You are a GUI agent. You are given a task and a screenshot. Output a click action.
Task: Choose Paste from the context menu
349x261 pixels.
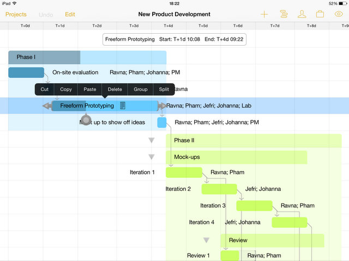click(89, 89)
